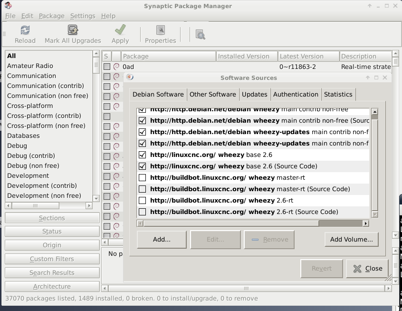Switch to Updates tab
The image size is (402, 311).
(255, 95)
